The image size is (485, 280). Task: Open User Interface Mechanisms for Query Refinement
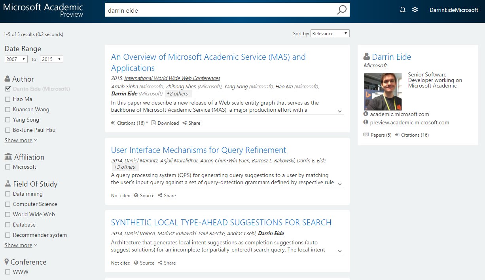click(199, 150)
